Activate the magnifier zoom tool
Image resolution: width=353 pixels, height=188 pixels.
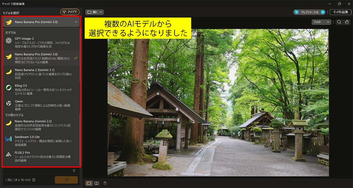click(x=339, y=22)
